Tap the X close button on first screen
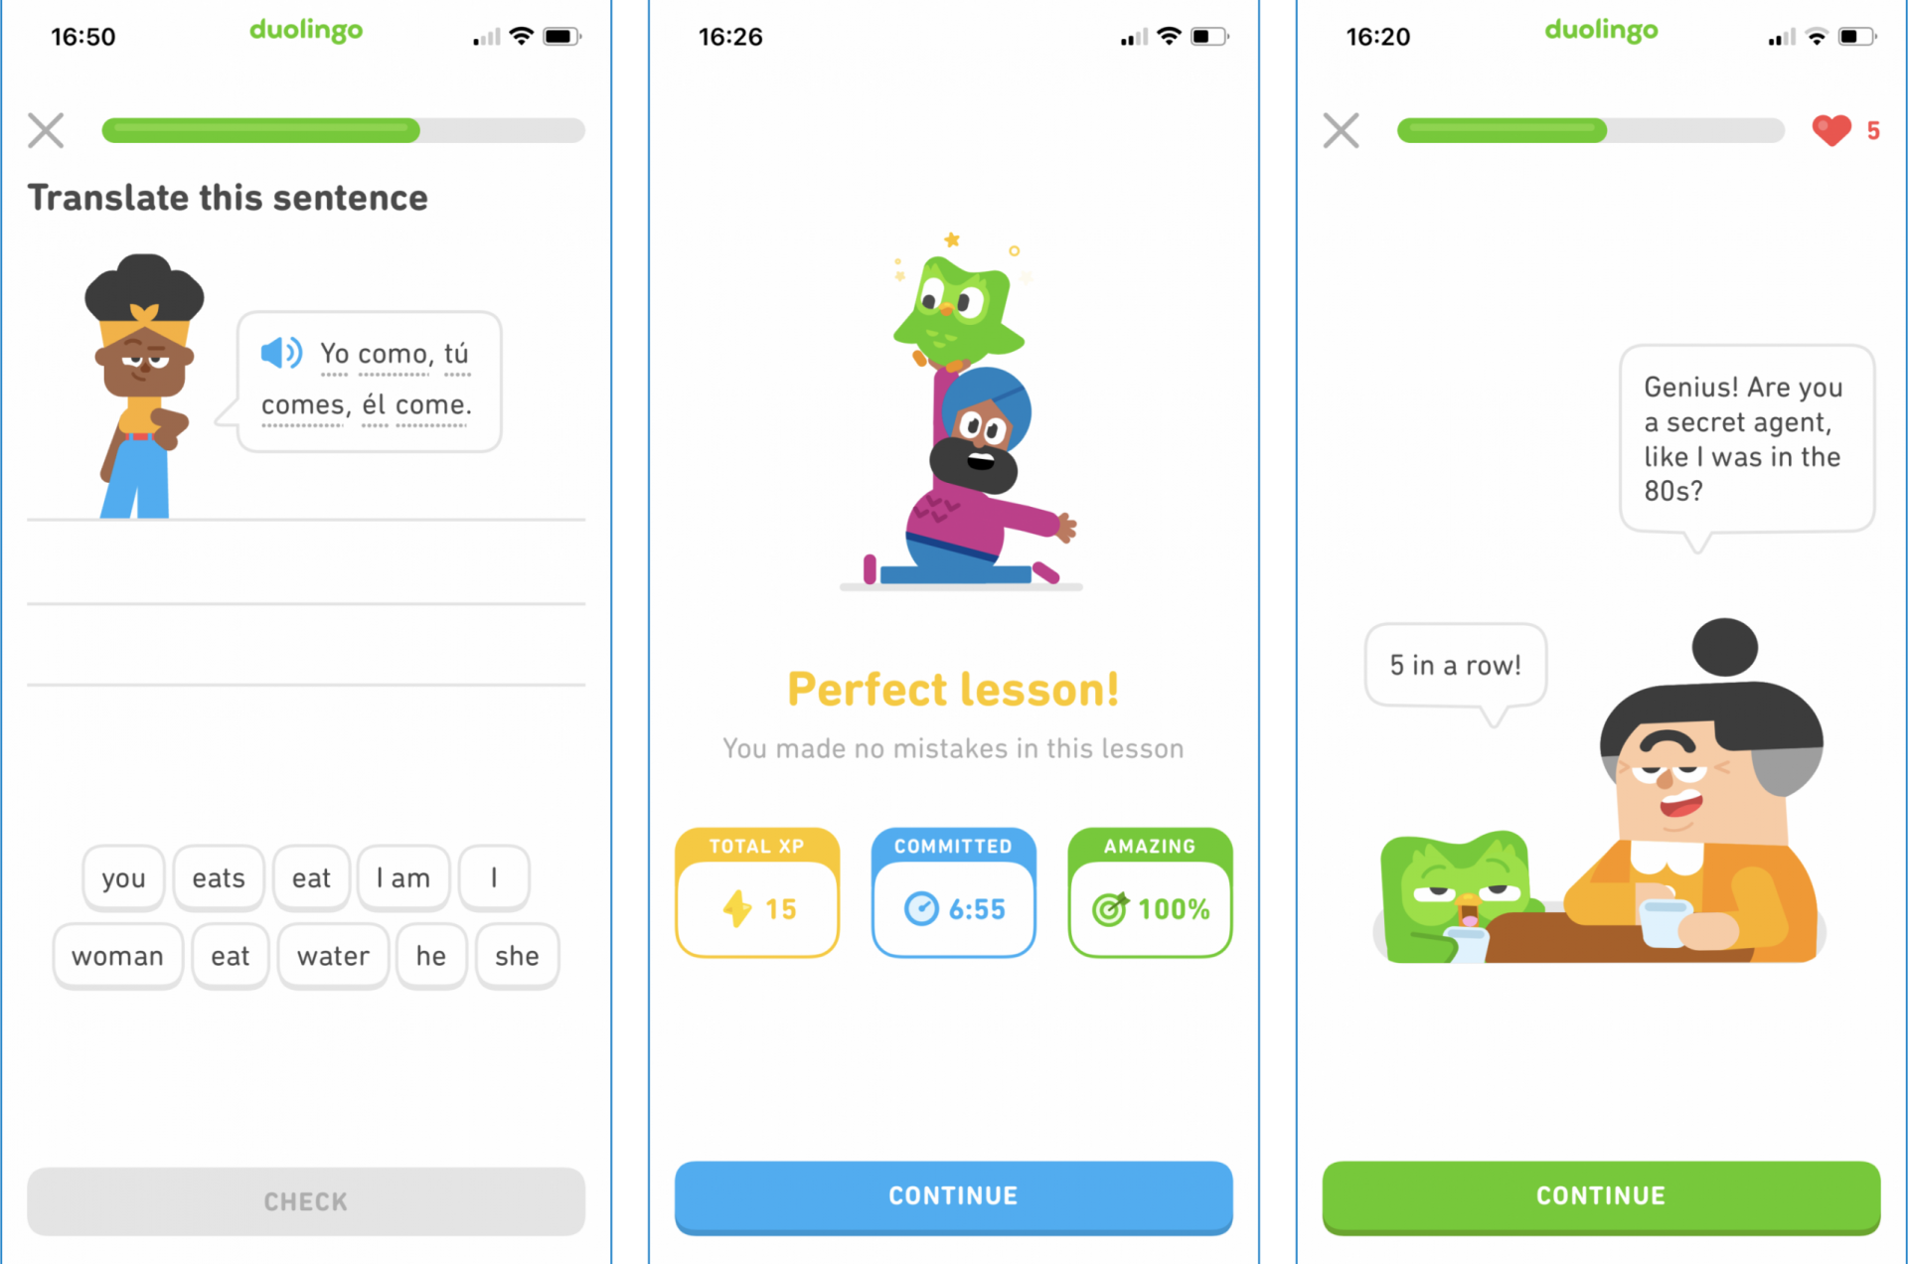This screenshot has height=1264, width=1908. click(x=45, y=130)
